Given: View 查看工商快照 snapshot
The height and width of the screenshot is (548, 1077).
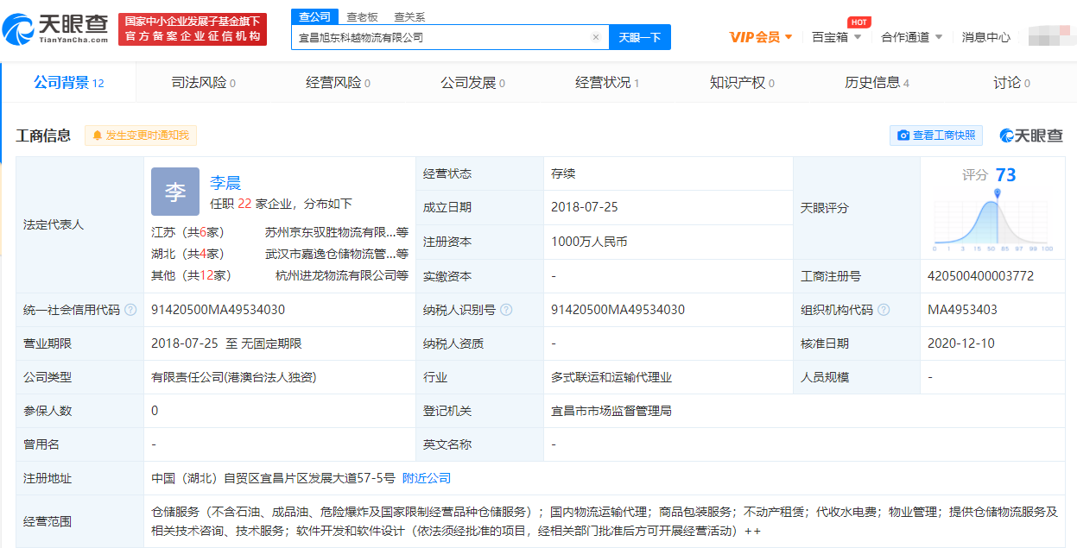Looking at the screenshot, I should point(936,135).
